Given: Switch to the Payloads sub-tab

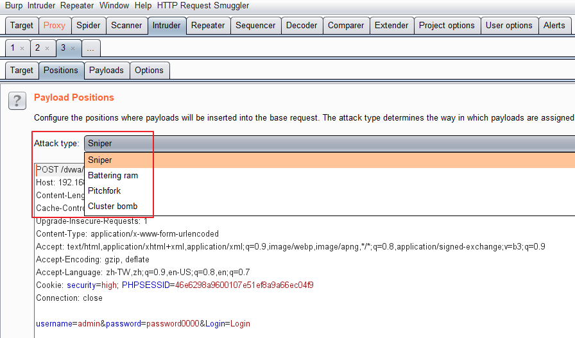Looking at the screenshot, I should [107, 70].
